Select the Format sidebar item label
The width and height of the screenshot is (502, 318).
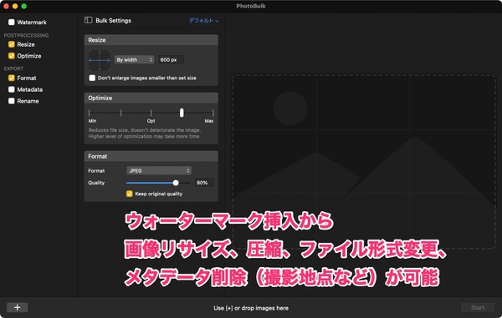point(27,78)
